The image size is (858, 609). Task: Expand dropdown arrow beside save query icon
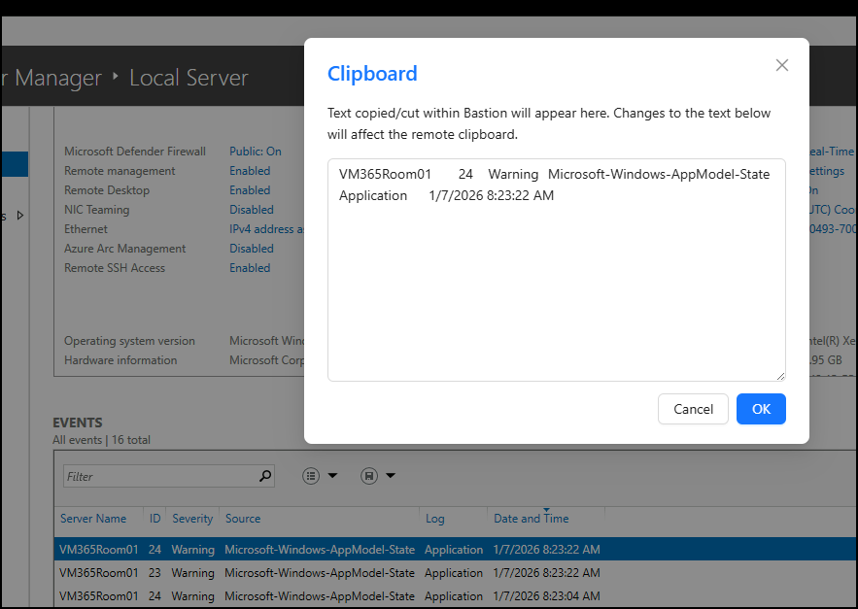click(391, 476)
